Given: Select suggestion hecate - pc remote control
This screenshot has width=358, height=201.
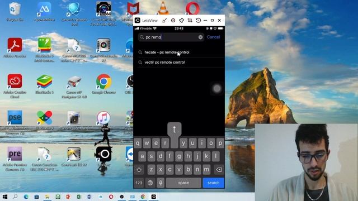Looking at the screenshot, I should (x=167, y=52).
